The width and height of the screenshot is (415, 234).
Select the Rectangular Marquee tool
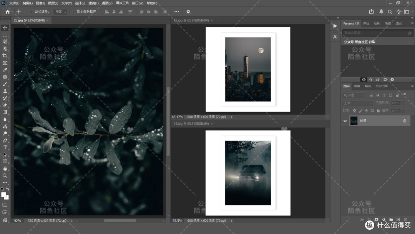coord(5,35)
